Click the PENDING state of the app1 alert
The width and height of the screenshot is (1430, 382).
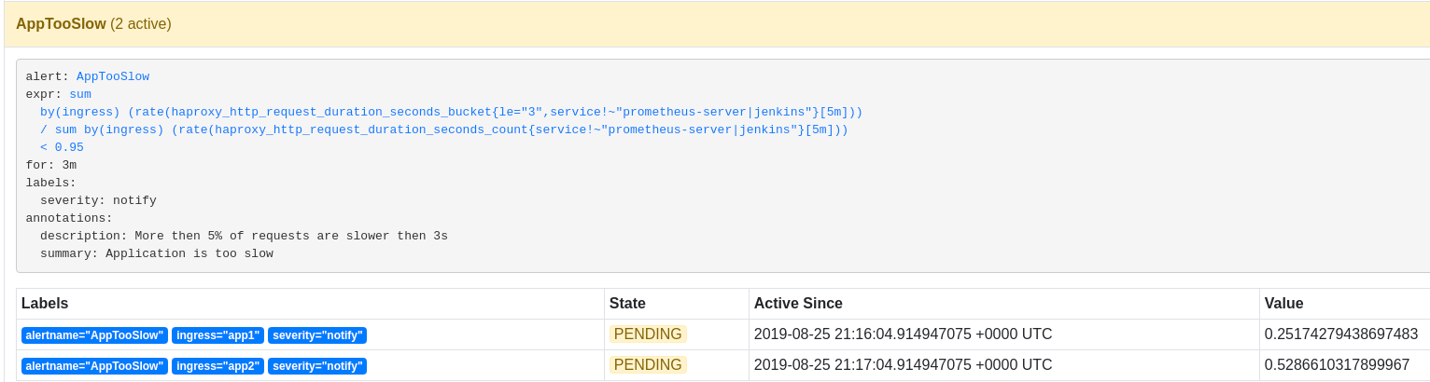(648, 334)
